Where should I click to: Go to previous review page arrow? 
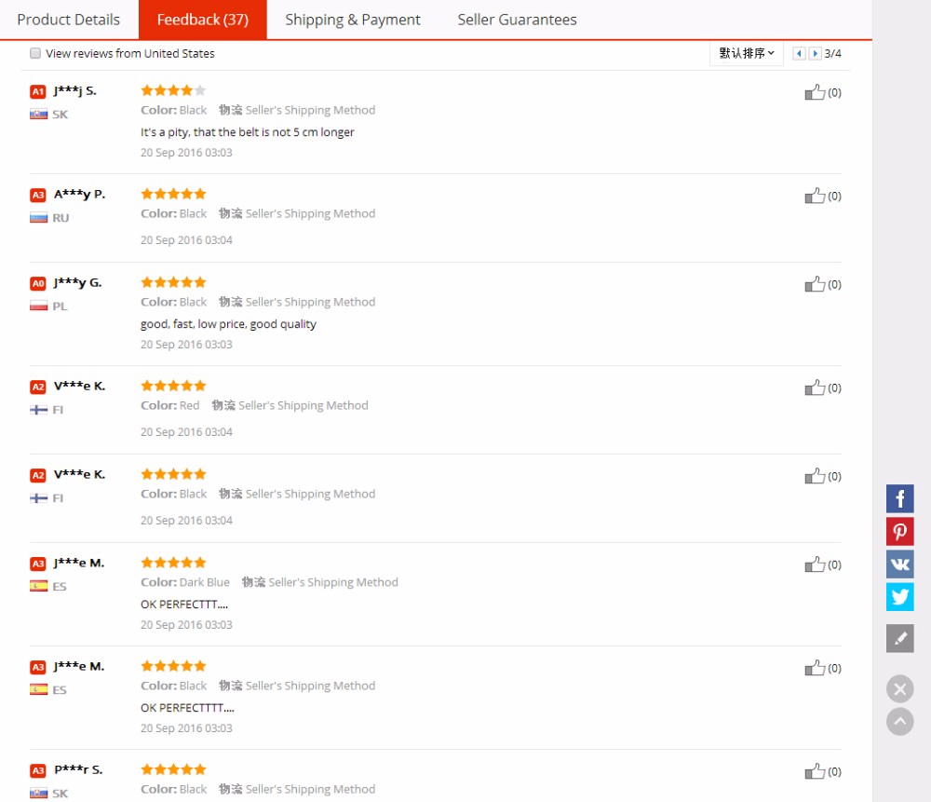799,54
